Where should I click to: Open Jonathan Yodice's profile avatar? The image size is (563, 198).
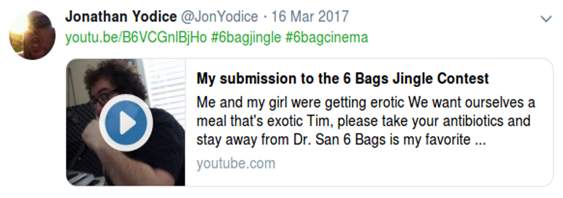pyautogui.click(x=32, y=35)
